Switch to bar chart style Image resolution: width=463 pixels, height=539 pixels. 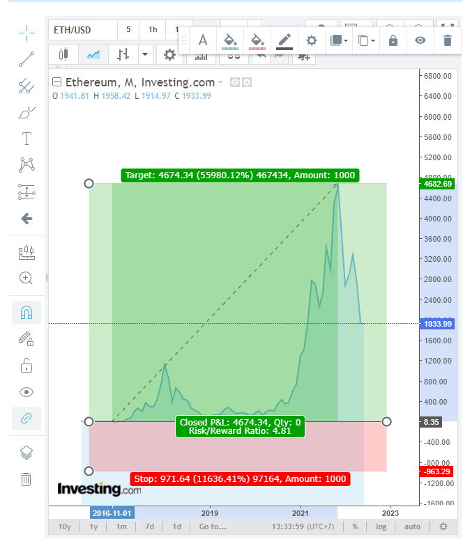(x=123, y=54)
